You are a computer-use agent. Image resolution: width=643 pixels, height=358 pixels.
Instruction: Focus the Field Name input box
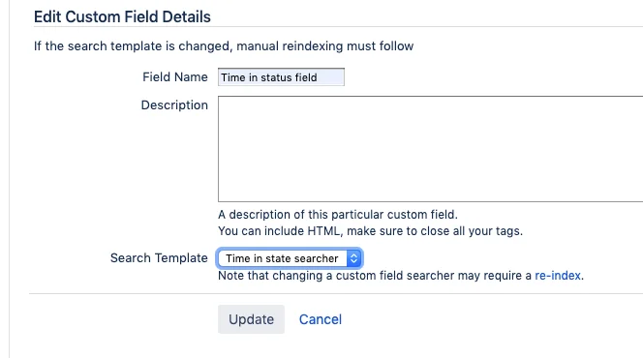[281, 77]
